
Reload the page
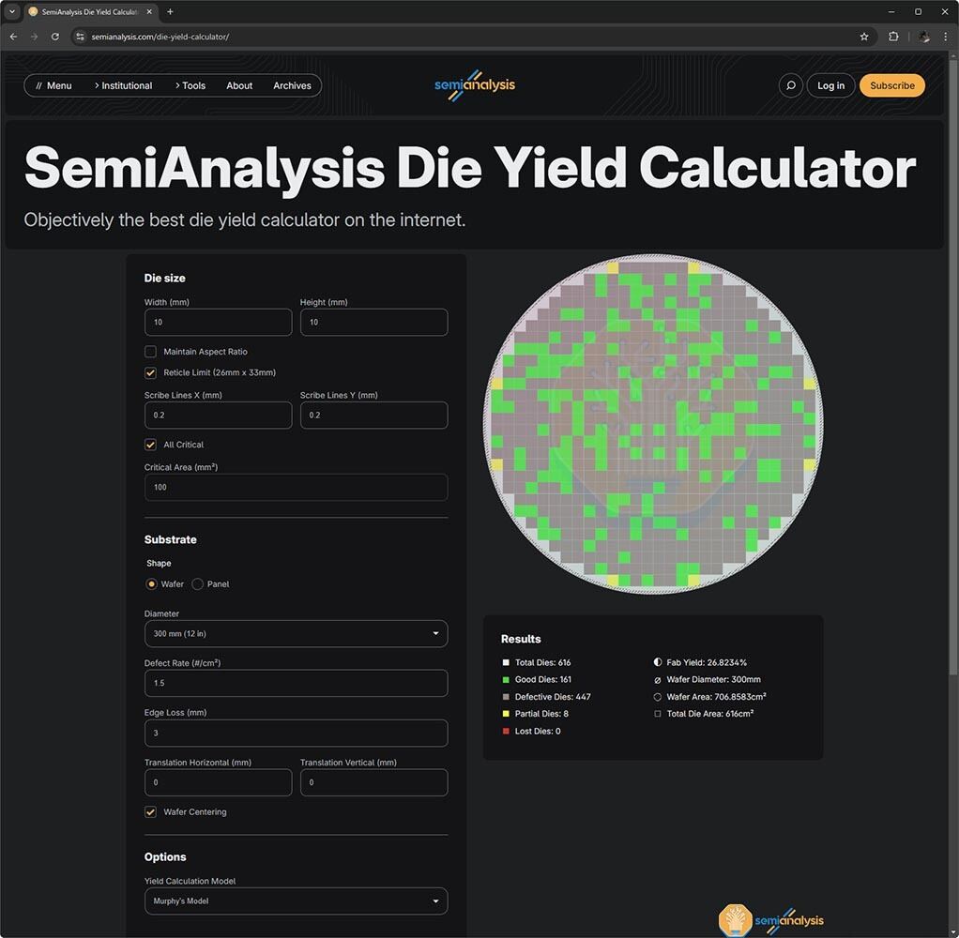(55, 37)
